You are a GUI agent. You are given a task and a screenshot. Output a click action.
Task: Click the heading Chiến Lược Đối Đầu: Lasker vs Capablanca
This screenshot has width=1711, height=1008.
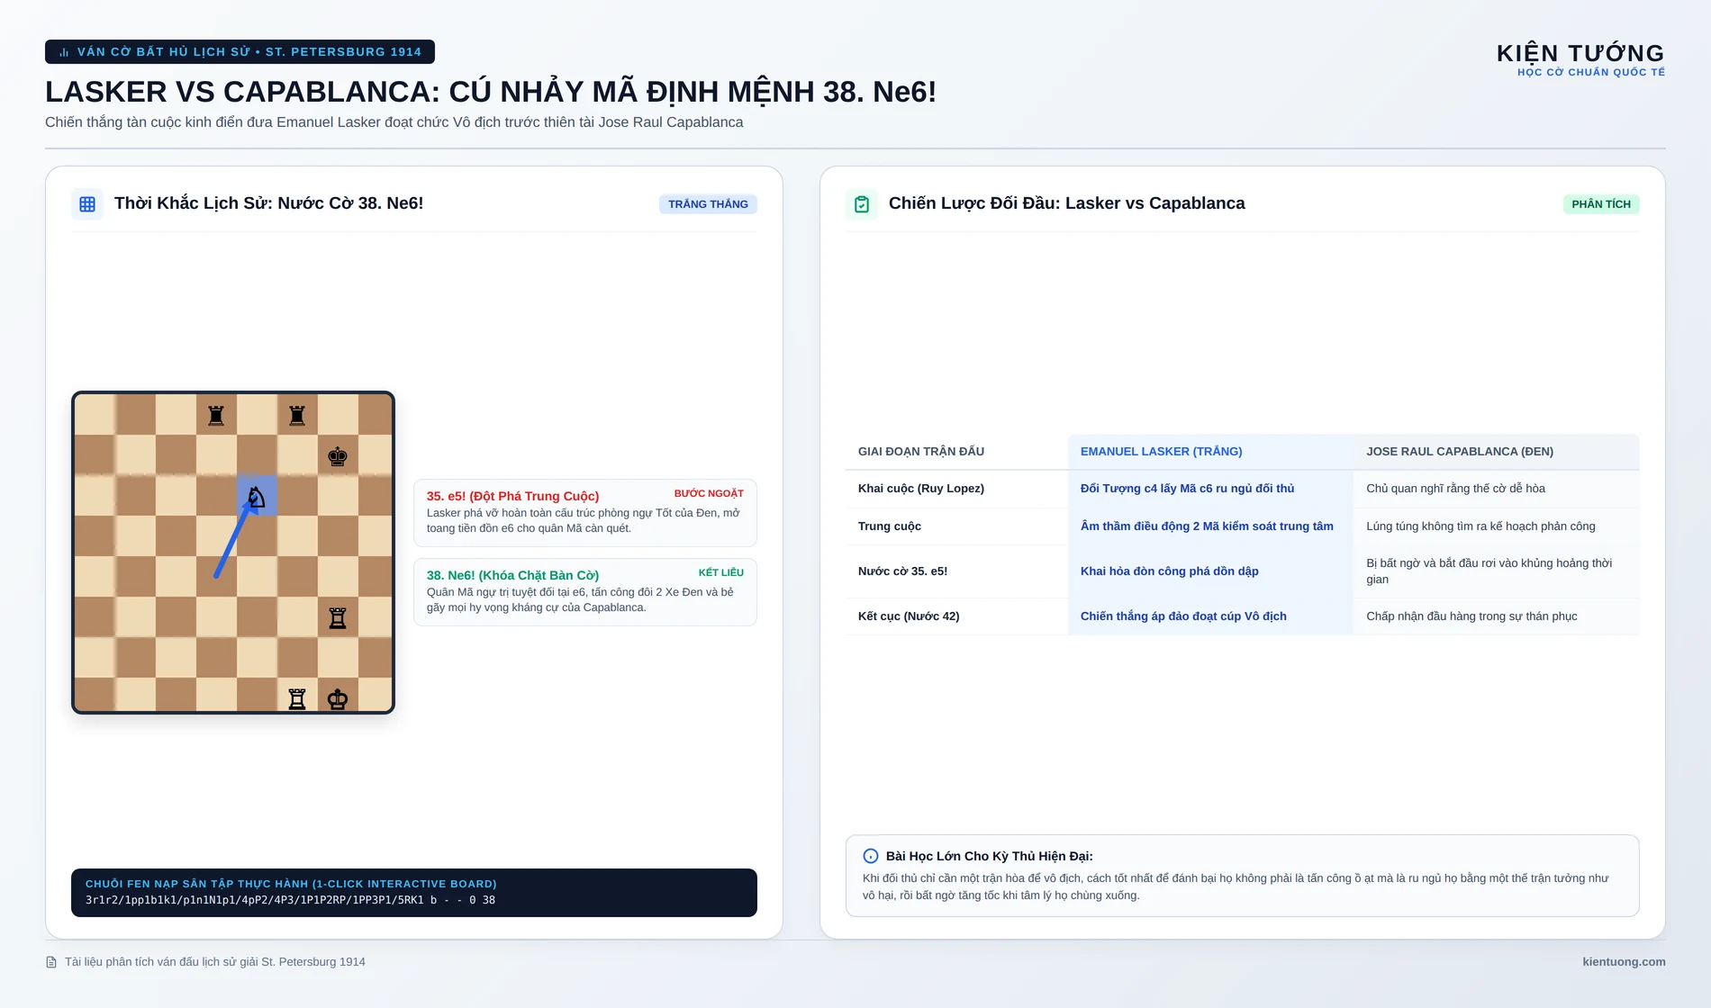pos(1066,203)
